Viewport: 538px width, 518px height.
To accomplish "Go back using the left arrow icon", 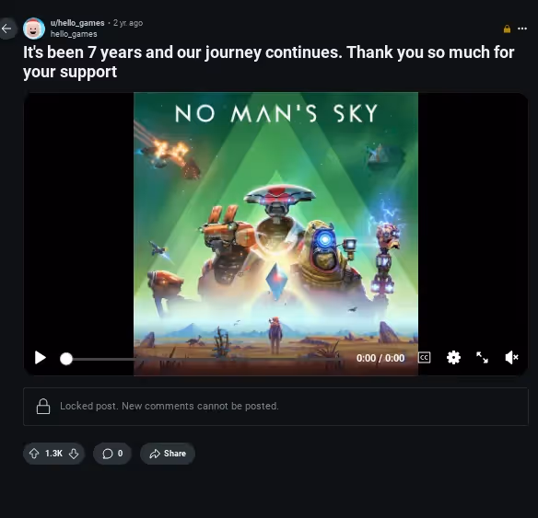I will coord(6,29).
